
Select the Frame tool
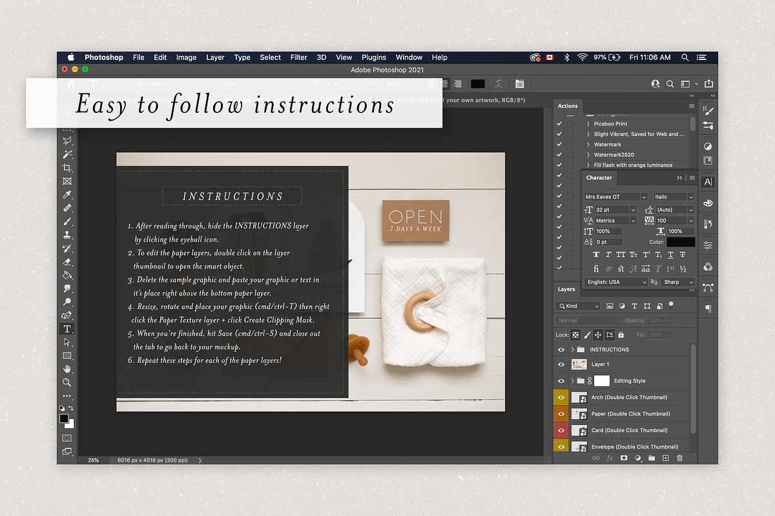pos(67,182)
